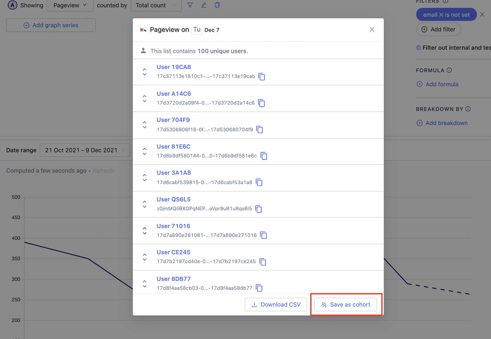
Task: Open the filter funnel icon beside counted by
Action: (x=190, y=5)
